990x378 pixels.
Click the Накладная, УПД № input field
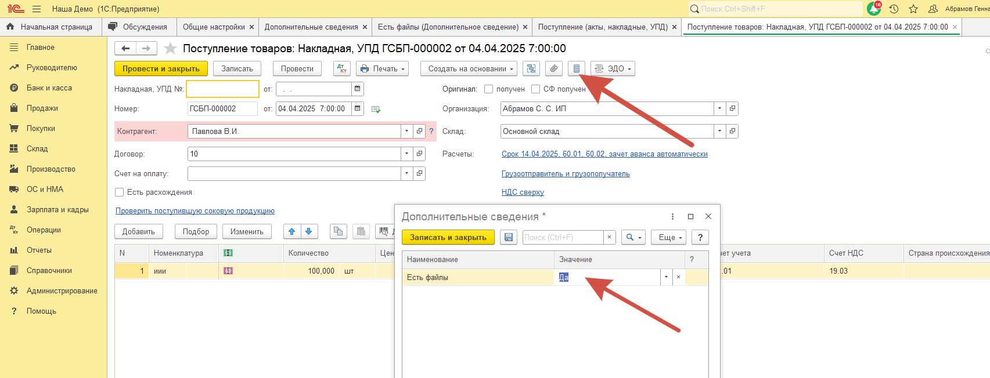(x=222, y=89)
